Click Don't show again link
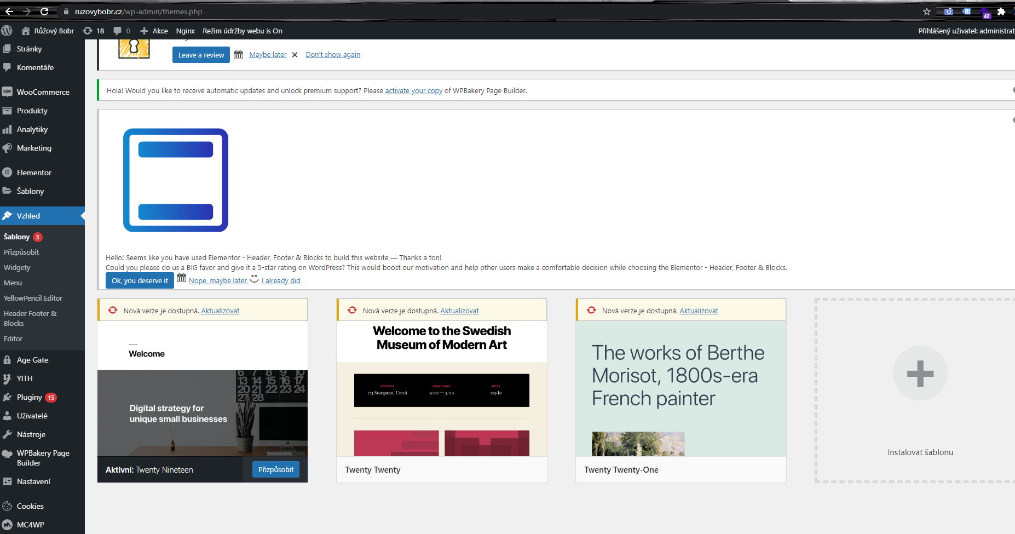Screen dimensions: 1015x534 coord(333,55)
